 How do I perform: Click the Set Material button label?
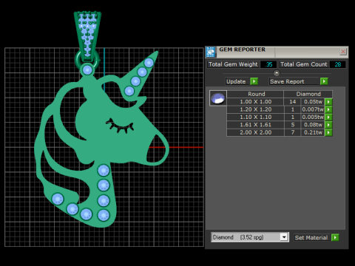tap(311, 238)
